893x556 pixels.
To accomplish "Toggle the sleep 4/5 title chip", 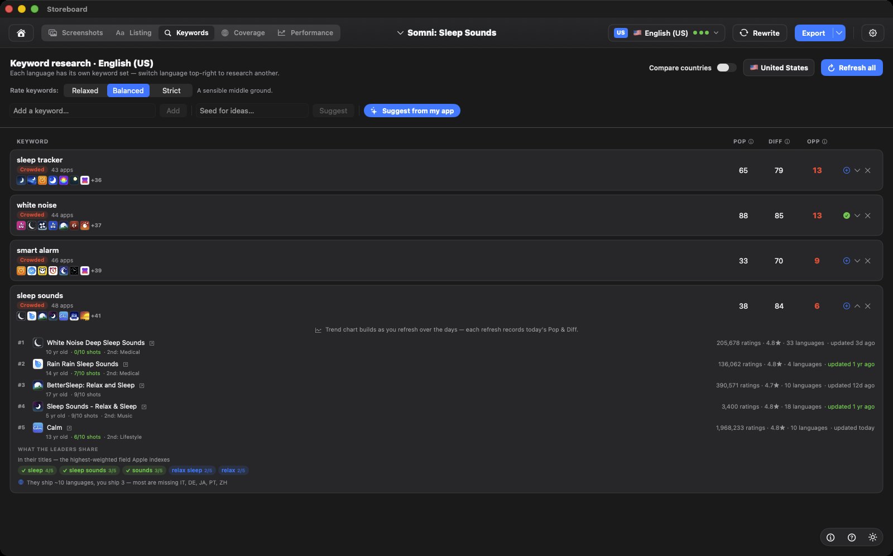I will (37, 471).
